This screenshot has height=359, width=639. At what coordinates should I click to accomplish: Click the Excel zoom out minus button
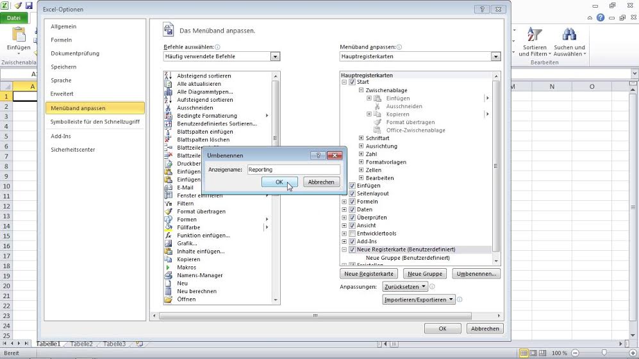click(575, 353)
